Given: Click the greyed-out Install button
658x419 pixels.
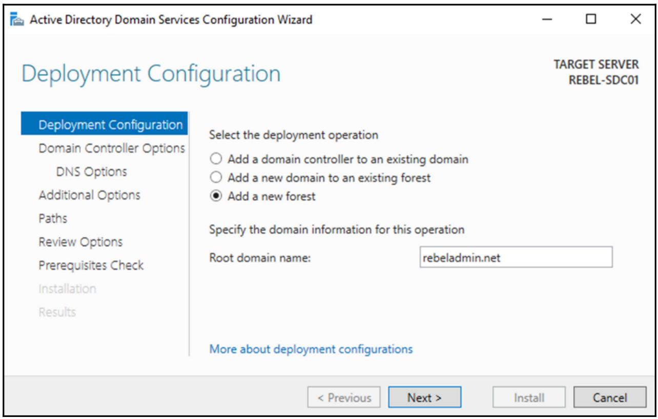Looking at the screenshot, I should [x=529, y=397].
